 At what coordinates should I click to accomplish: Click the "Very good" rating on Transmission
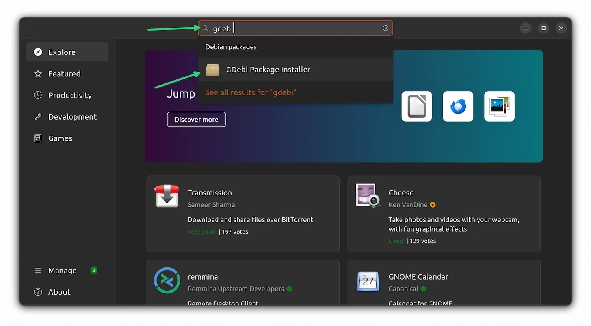[201, 232]
